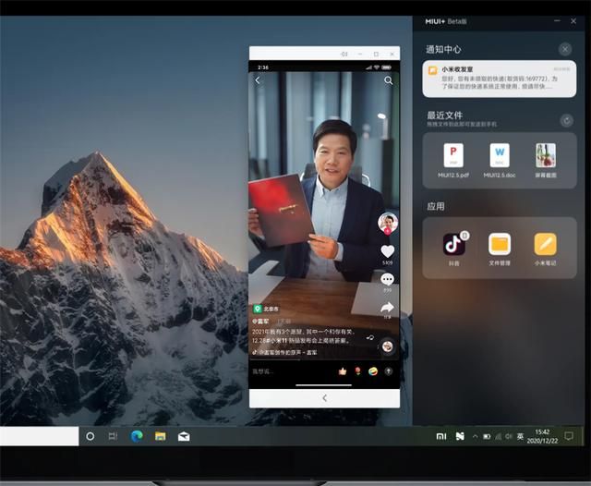Maximize the phone mirror window
The image size is (591, 486).
[376, 54]
